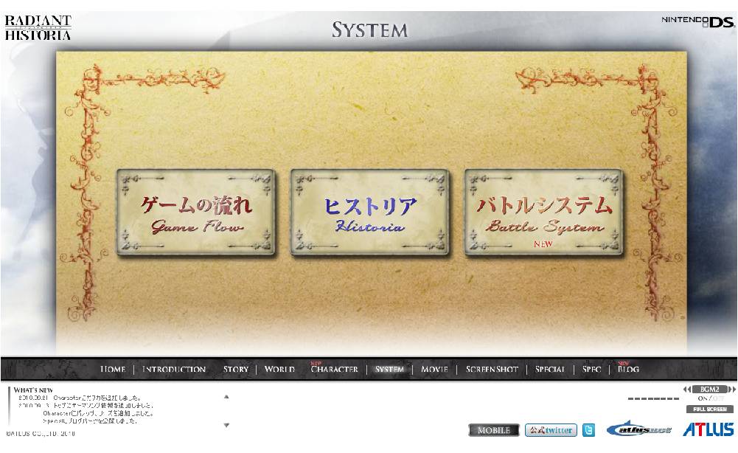Screen dimensions: 738x453
Task: Click the Twitter bird icon
Action: pos(588,430)
